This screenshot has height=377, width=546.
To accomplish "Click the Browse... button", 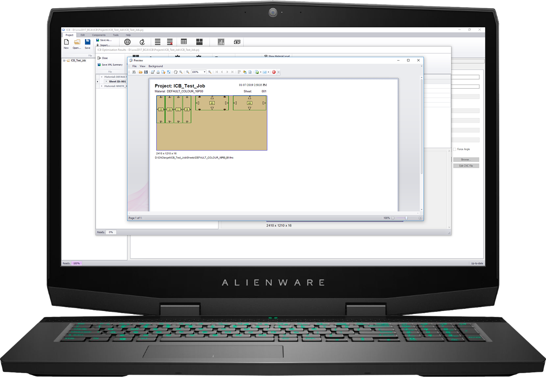I will click(466, 159).
